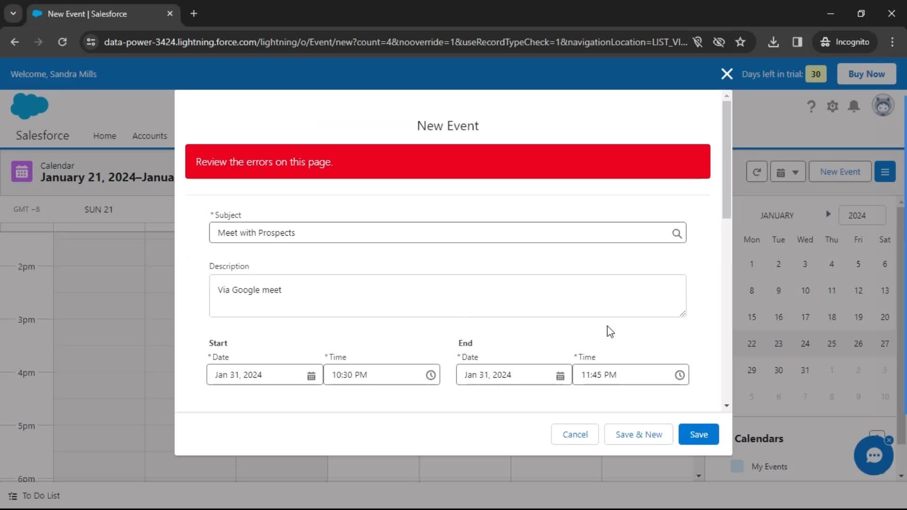The width and height of the screenshot is (907, 510).
Task: Click the browser address bar URL
Action: pos(395,42)
